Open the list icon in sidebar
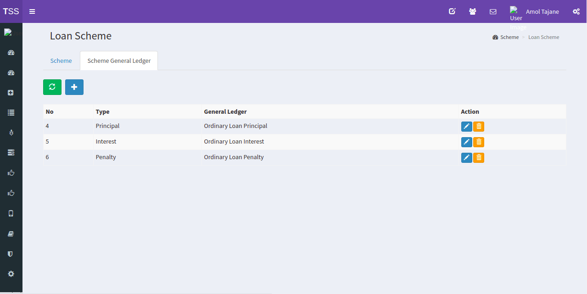Viewport: 587px width, 294px height. pos(11,112)
